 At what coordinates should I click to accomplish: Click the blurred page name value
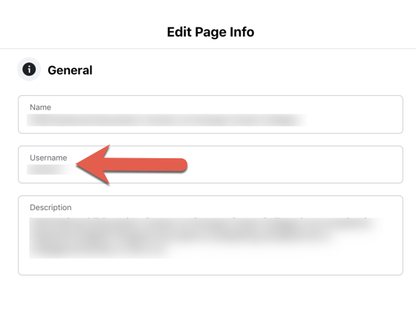pyautogui.click(x=166, y=120)
